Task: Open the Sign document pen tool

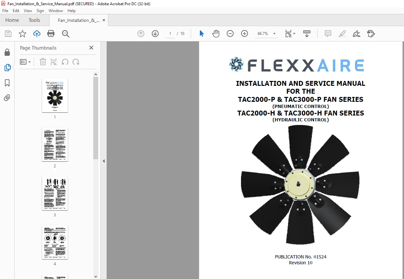Action: [356, 34]
